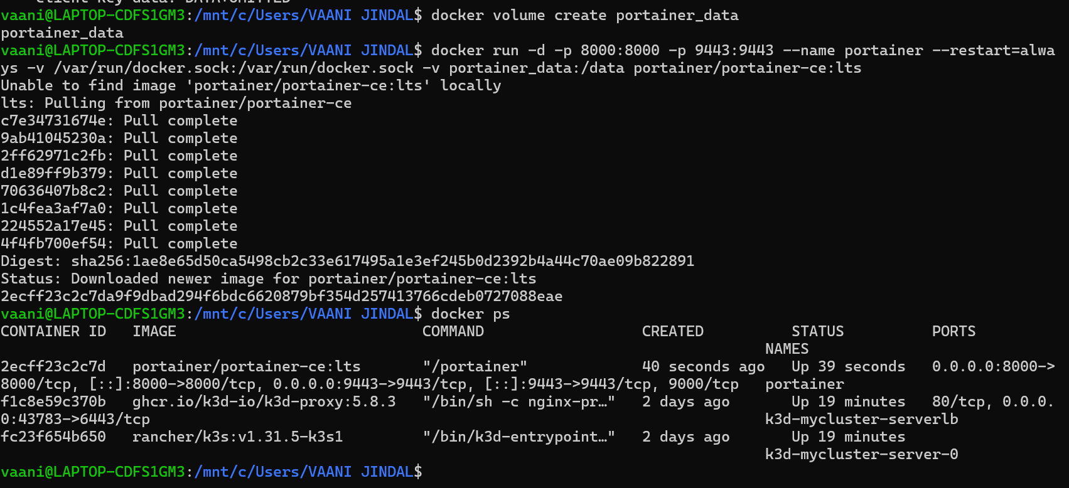Click the ghcr.io/k3d-io/k3d-proxy:5.8.3 image name
The height and width of the screenshot is (488, 1069).
tap(264, 401)
